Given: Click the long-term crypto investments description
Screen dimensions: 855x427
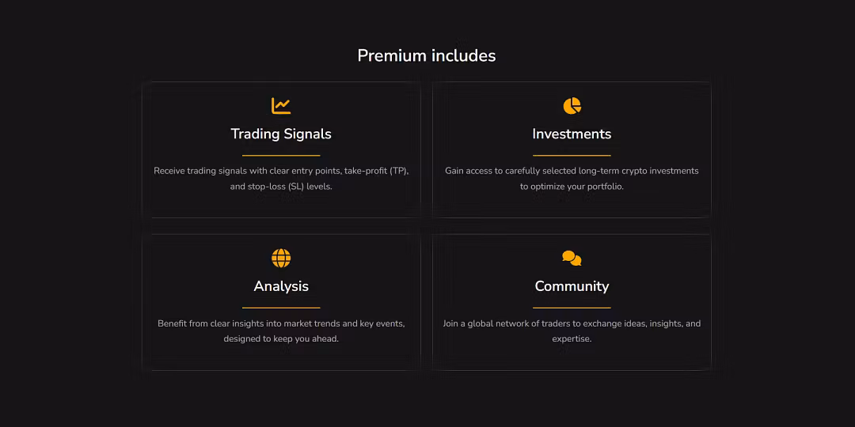Looking at the screenshot, I should point(572,179).
